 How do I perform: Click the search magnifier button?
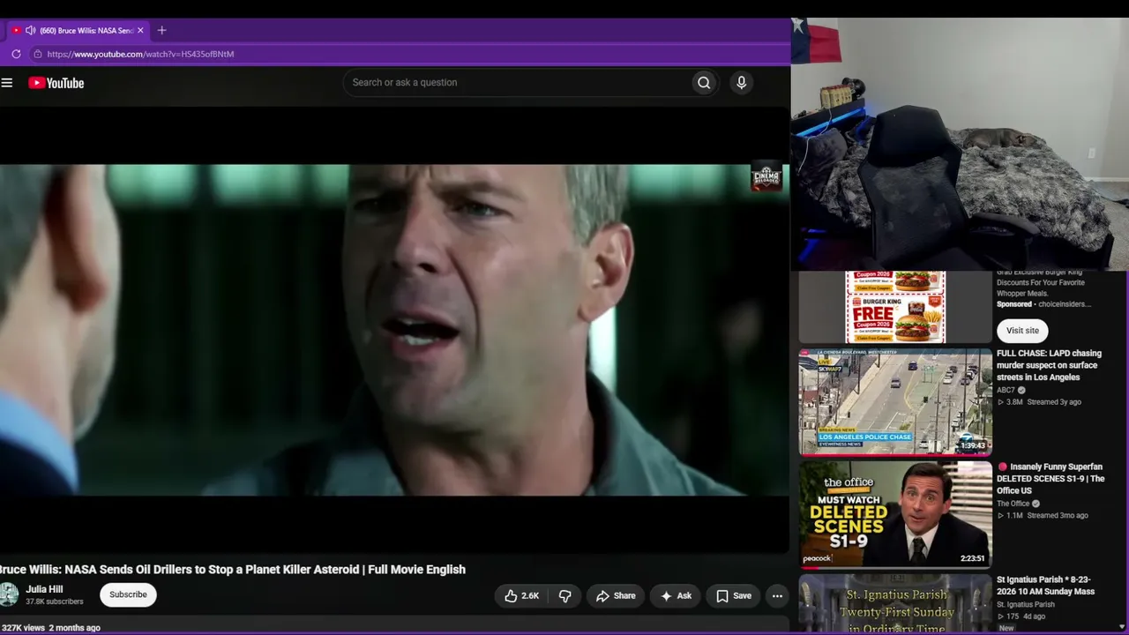[x=704, y=83]
